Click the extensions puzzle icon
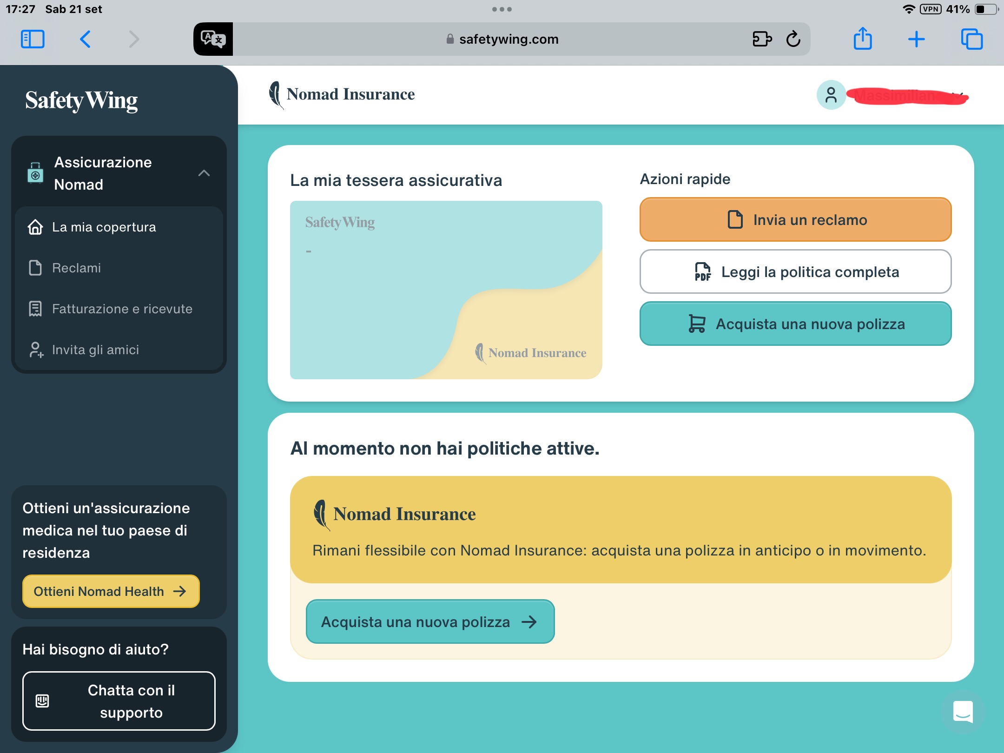The image size is (1004, 753). (761, 39)
